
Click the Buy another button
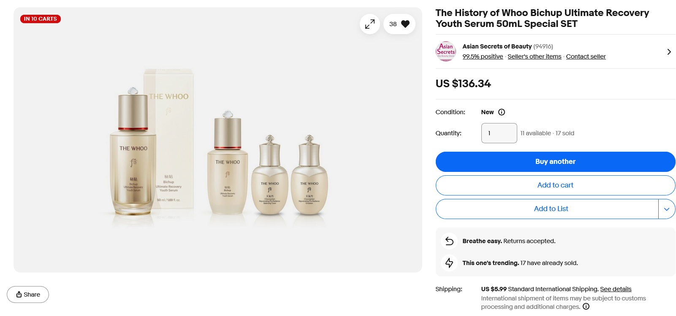(555, 162)
